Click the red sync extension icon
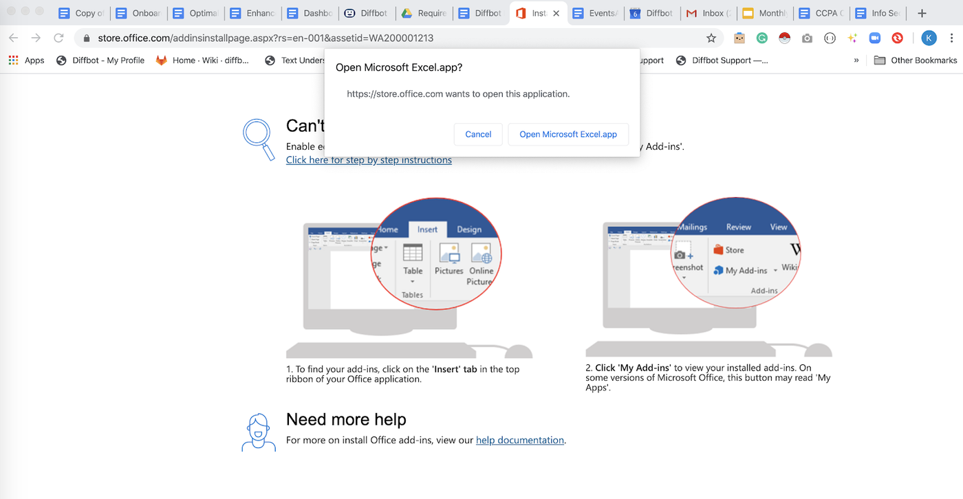Screen dimensions: 963x499 coord(897,38)
